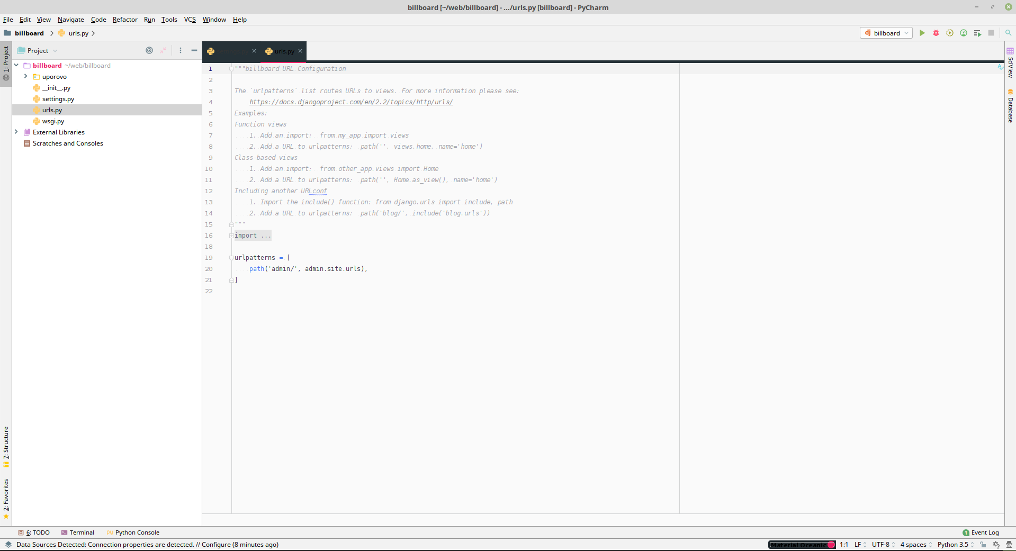Collapse the billboard root folder
Image resolution: width=1016 pixels, height=551 pixels.
click(16, 65)
